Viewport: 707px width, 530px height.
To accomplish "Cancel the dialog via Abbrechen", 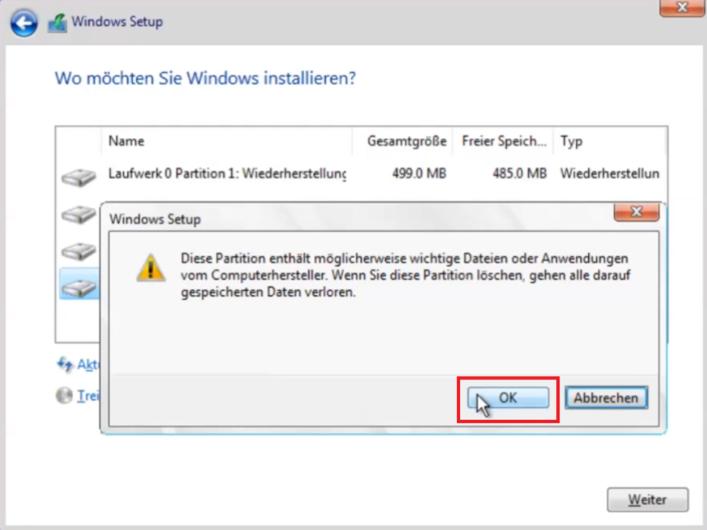I will point(605,397).
